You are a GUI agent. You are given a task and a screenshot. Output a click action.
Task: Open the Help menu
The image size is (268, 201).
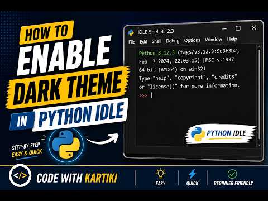click(232, 39)
